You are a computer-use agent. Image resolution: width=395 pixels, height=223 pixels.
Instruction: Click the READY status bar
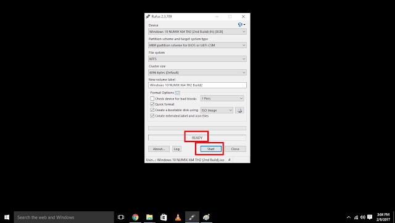[x=197, y=138]
